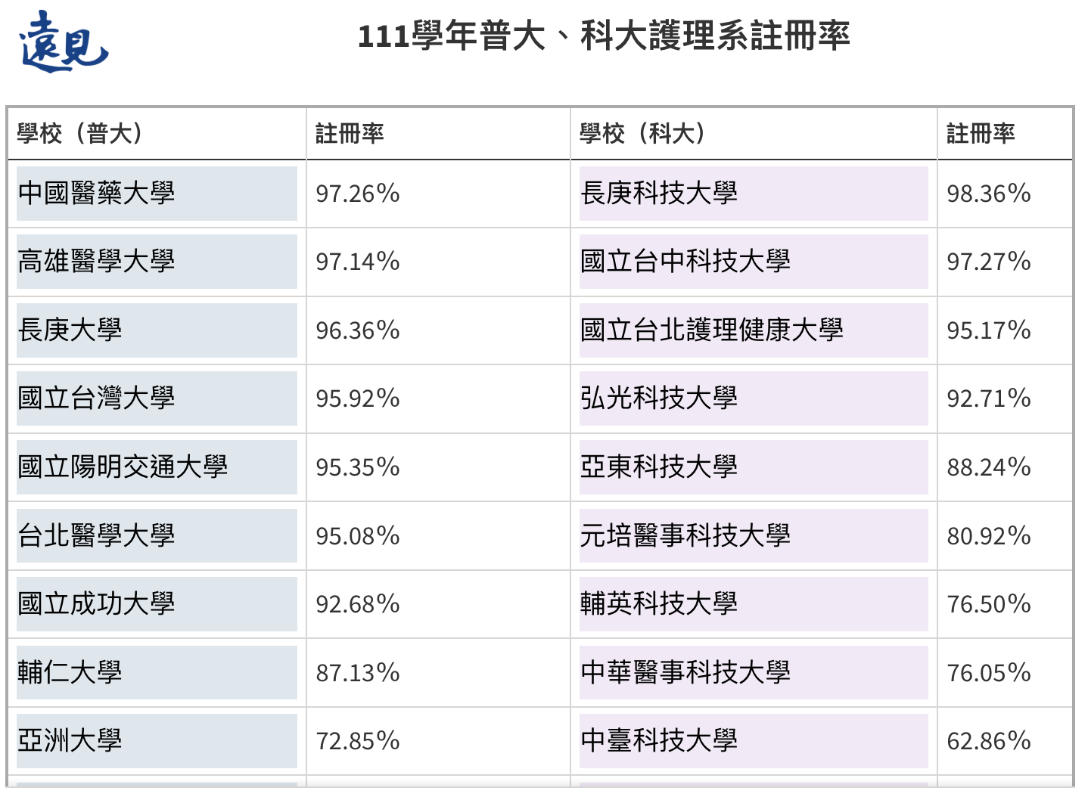
Task: Click the 遠見 logo icon
Action: point(64,42)
